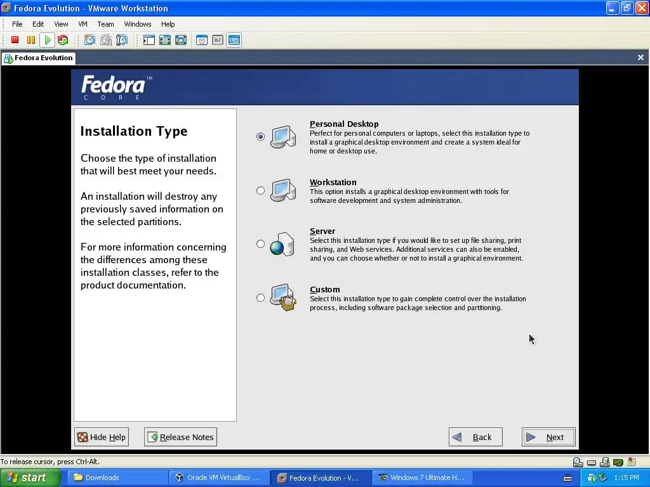This screenshot has width=650, height=487.
Task: Click the Workstation computer icon
Action: click(x=283, y=190)
